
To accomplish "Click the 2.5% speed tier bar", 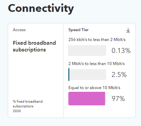I will point(87,75).
